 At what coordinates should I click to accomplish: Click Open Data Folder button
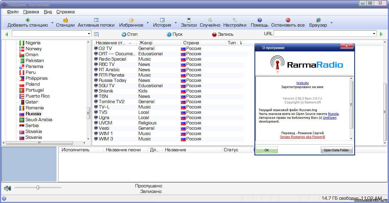pyautogui.click(x=336, y=150)
